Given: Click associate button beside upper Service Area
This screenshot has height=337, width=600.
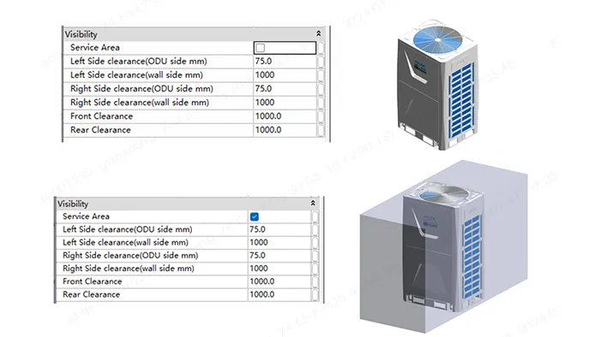Looking at the screenshot, I should point(321,48).
